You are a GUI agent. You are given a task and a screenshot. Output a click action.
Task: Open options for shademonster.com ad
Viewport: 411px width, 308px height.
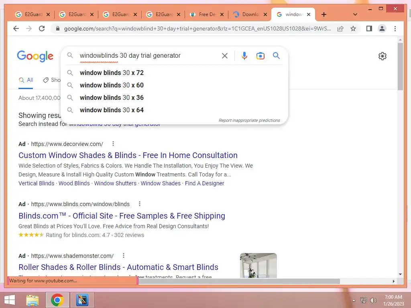[x=124, y=255]
